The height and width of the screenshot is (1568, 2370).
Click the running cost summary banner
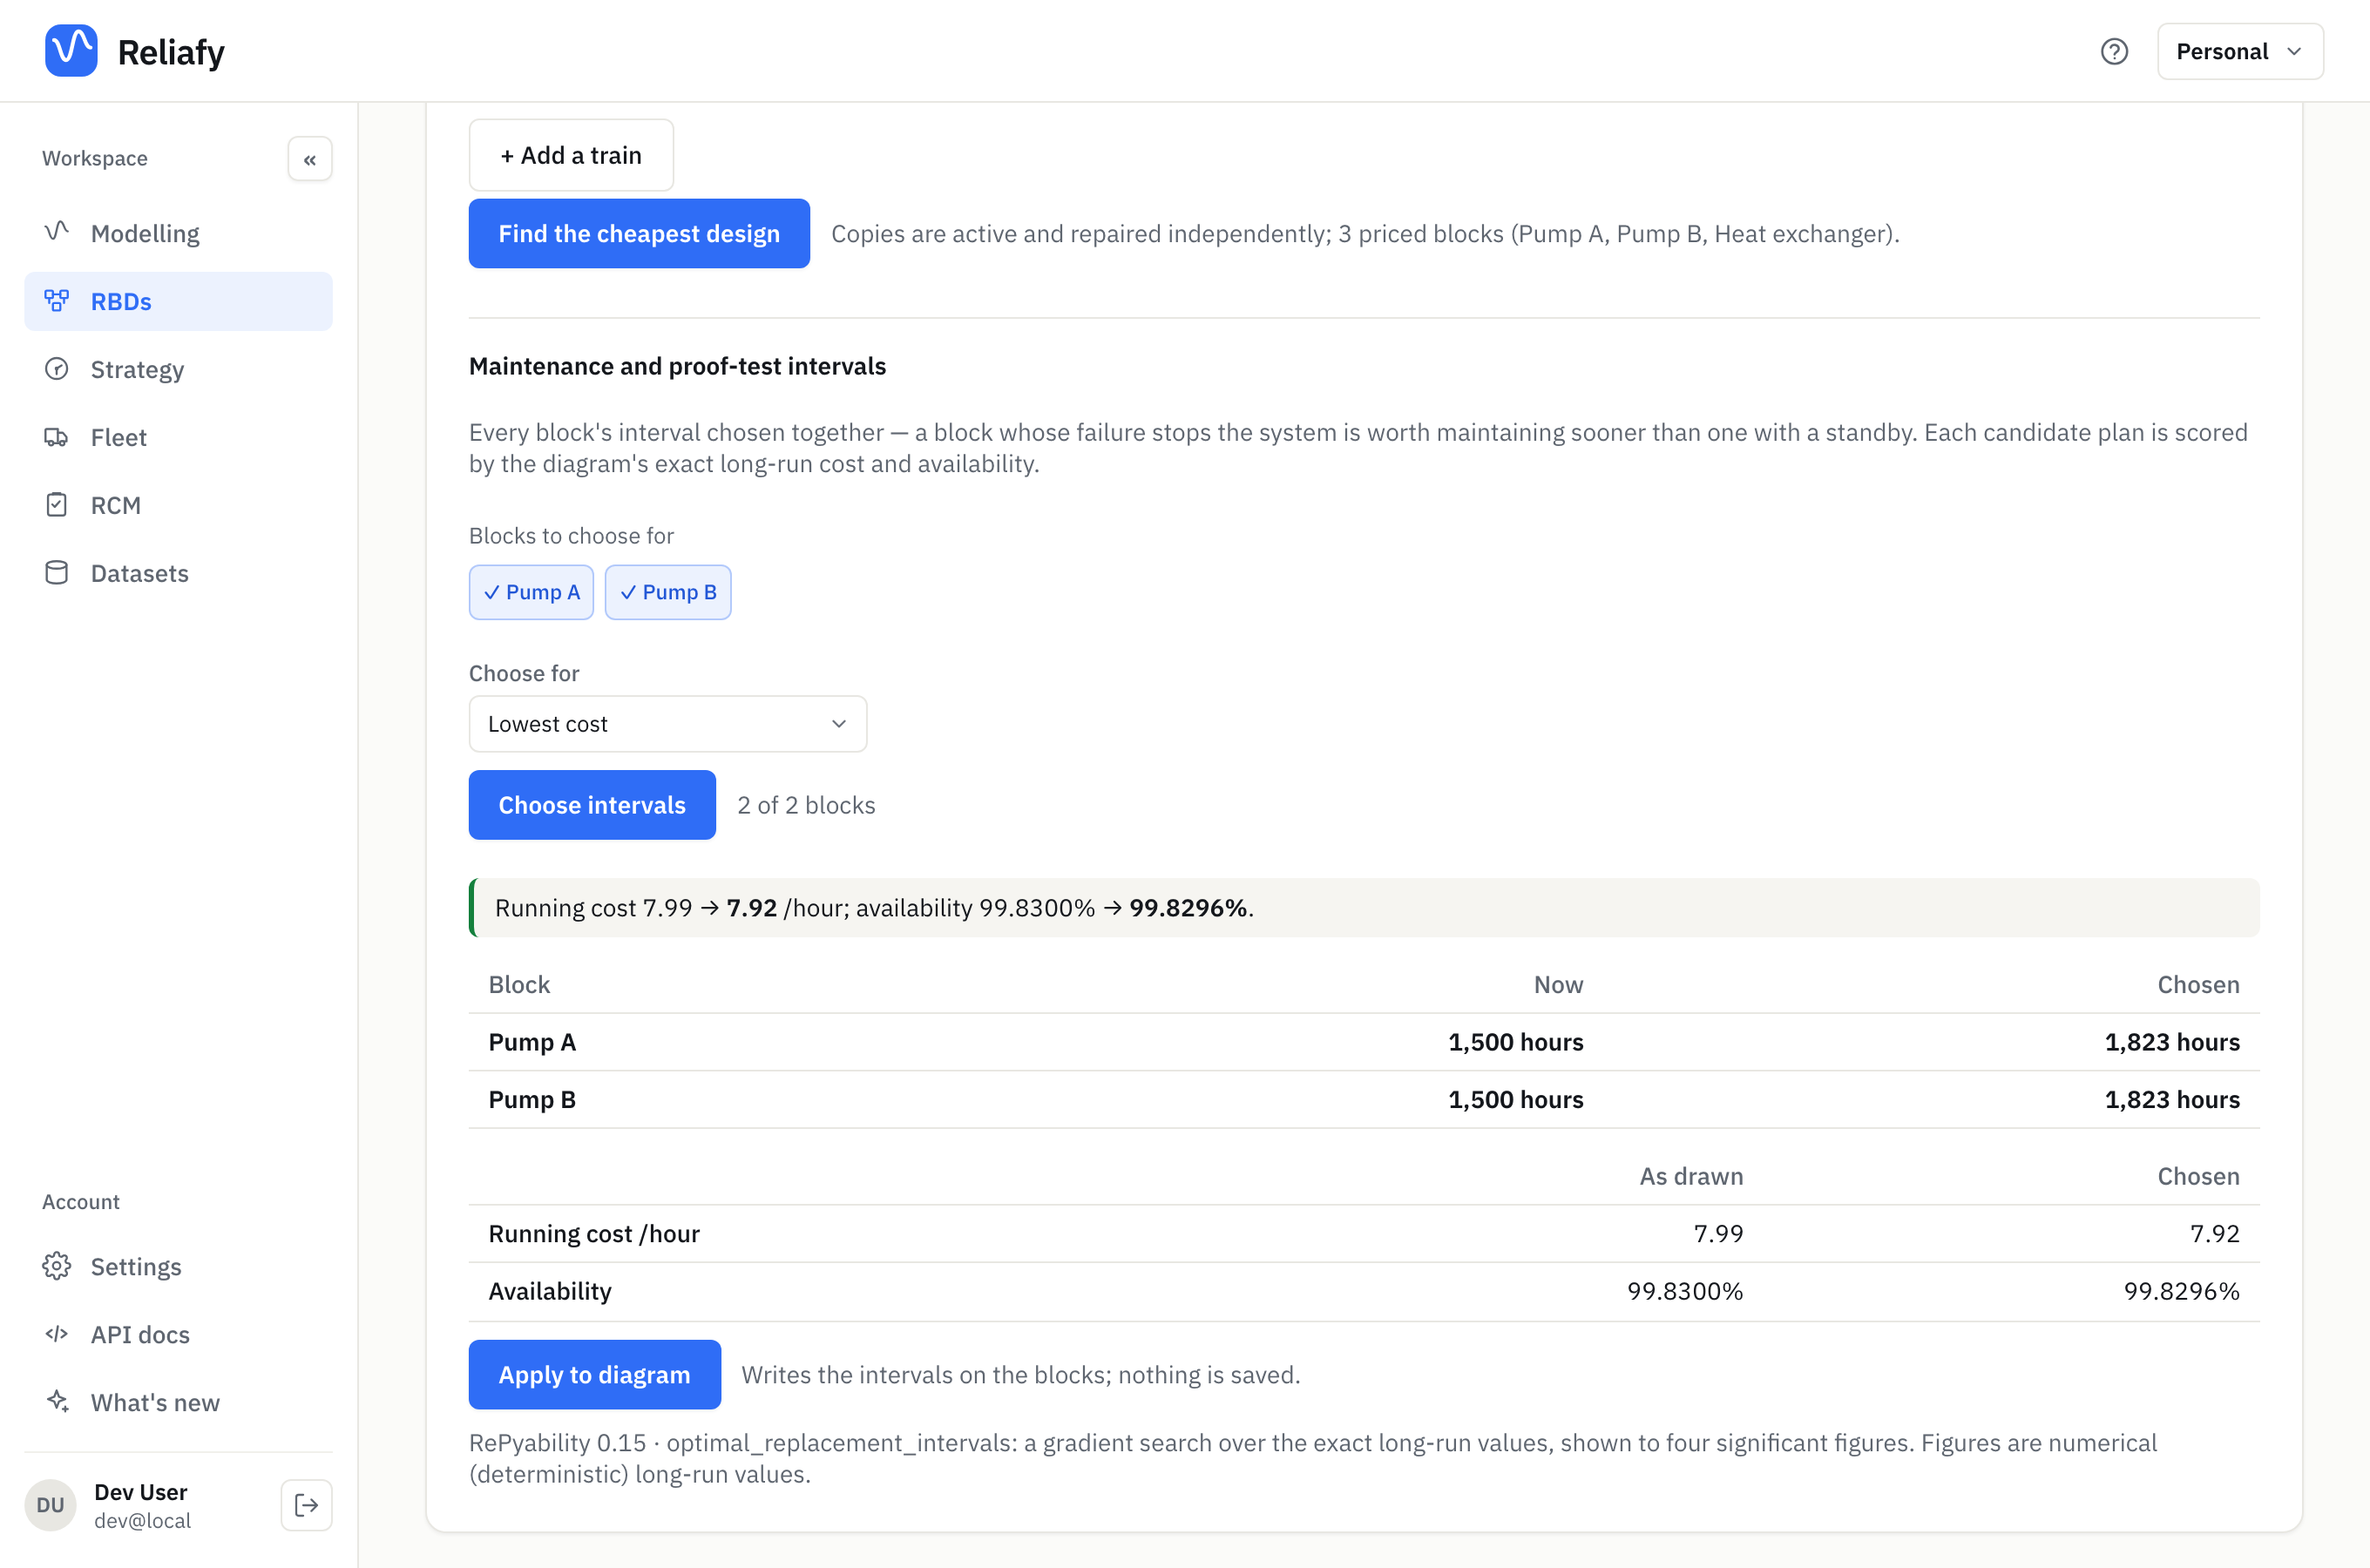(1364, 908)
